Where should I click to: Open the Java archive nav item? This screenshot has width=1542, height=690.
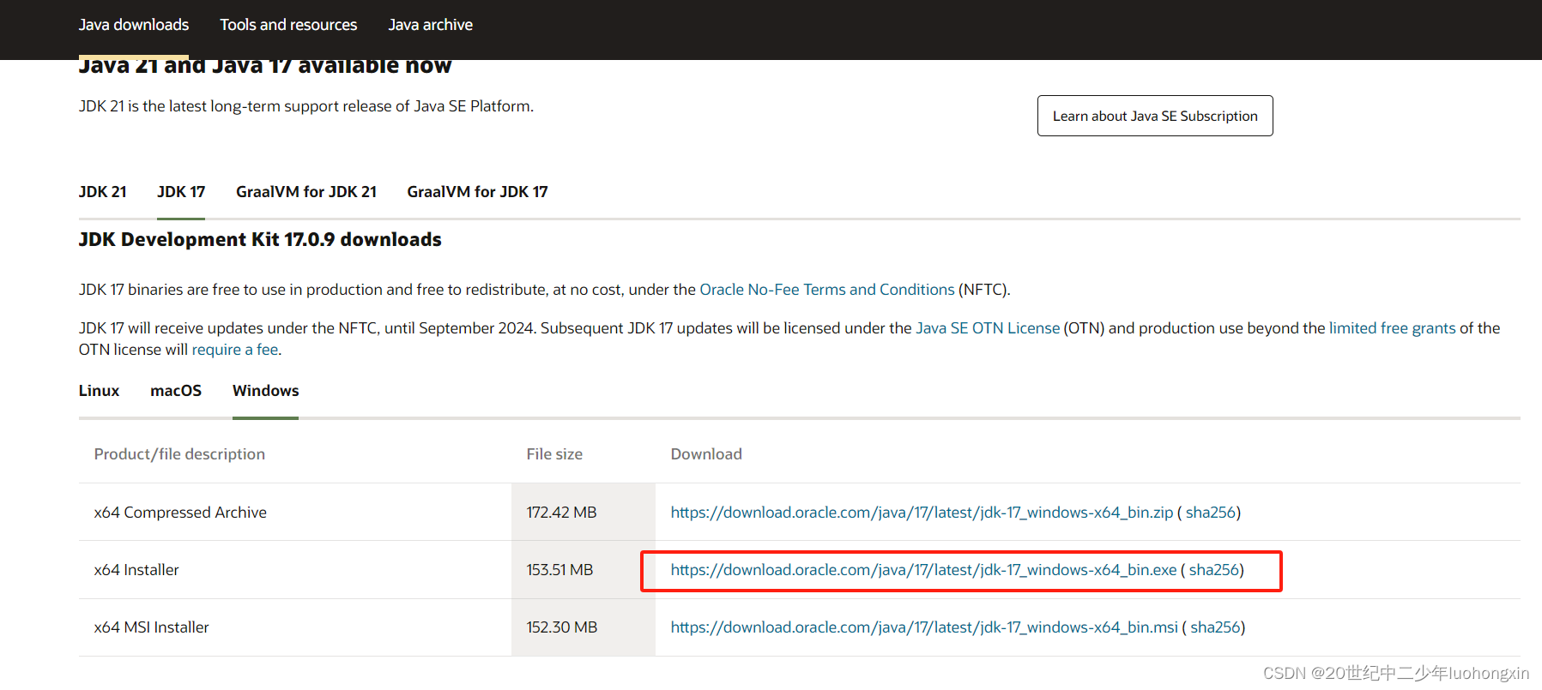[x=430, y=25]
